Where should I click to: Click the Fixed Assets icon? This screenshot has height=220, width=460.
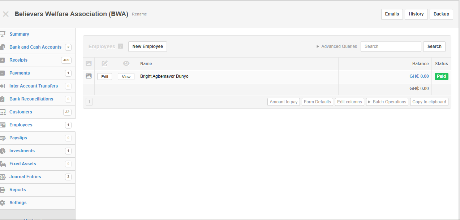(3, 164)
